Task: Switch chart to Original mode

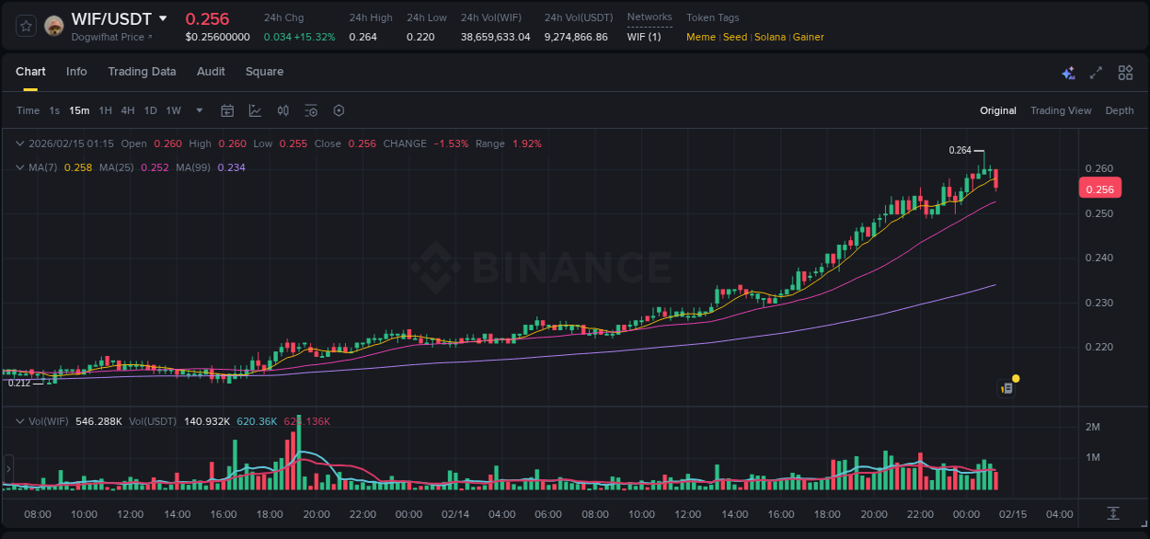Action: pos(997,110)
